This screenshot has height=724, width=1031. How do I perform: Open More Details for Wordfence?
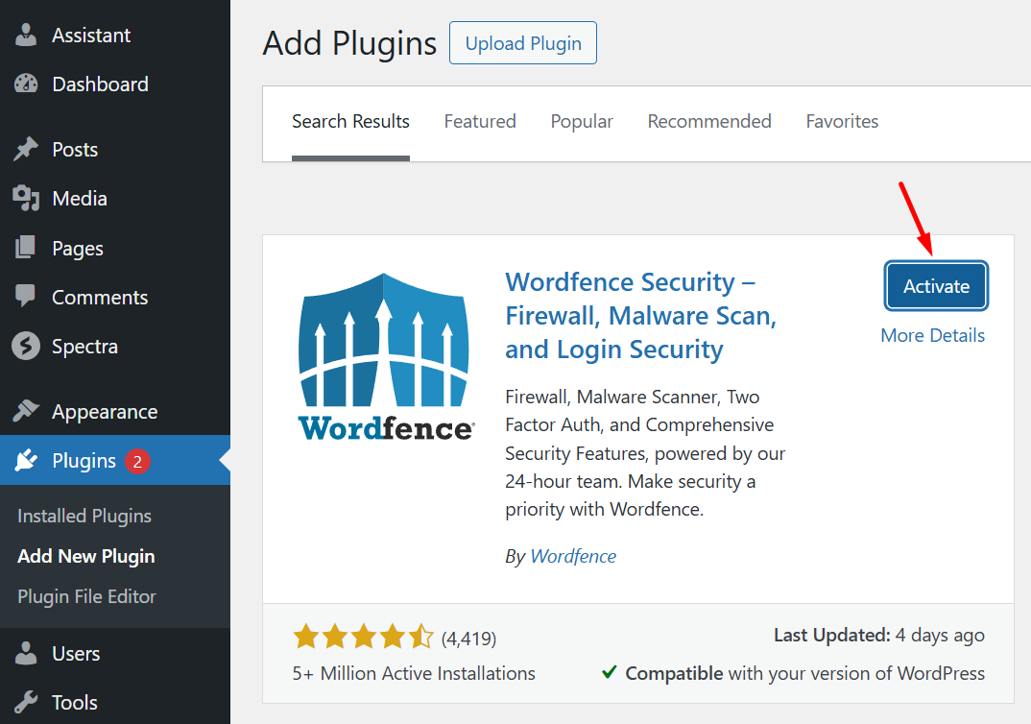coord(932,335)
